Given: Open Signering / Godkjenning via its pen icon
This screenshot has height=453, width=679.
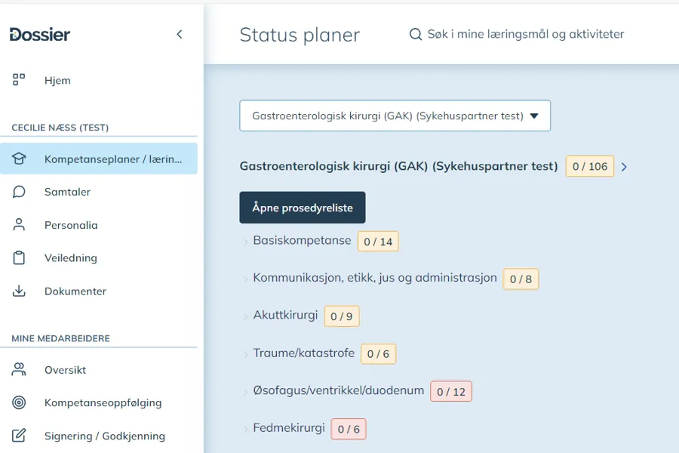Looking at the screenshot, I should 17,436.
